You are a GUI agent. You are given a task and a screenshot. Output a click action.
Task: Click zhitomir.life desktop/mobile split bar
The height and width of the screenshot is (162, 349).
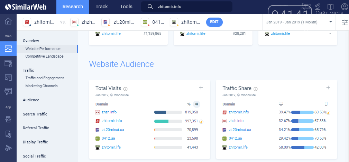click(303, 148)
